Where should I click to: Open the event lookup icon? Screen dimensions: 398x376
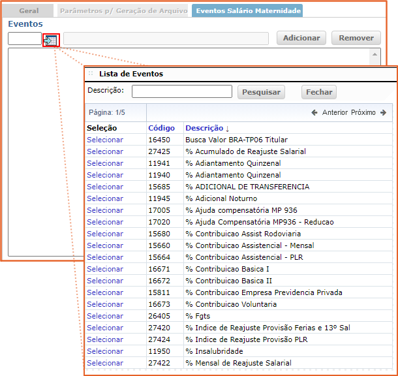coord(51,39)
